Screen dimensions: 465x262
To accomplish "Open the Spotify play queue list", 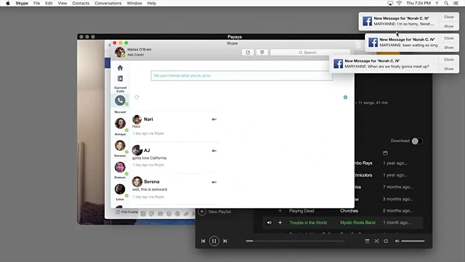I will 367,241.
